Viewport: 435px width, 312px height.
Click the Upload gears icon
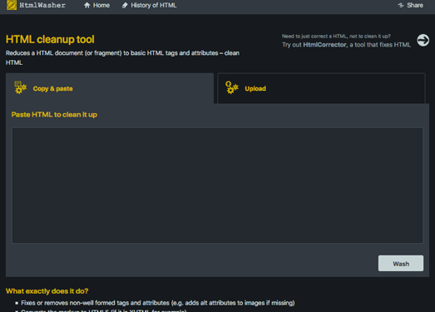232,87
